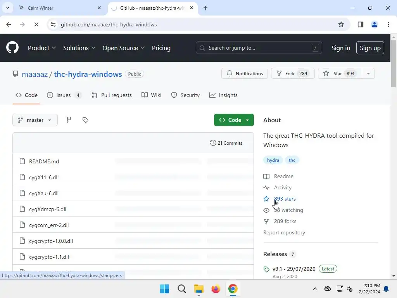Click the README.md file icon

[22, 161]
